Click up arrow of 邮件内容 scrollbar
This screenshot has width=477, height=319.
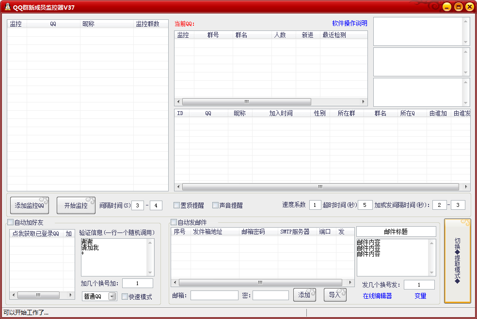pos(431,243)
